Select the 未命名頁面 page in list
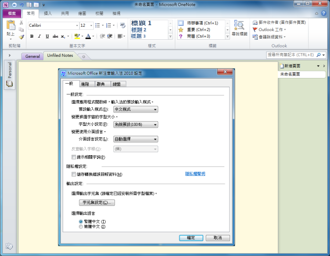Image resolution: width=330 pixels, height=256 pixels. 302,74
